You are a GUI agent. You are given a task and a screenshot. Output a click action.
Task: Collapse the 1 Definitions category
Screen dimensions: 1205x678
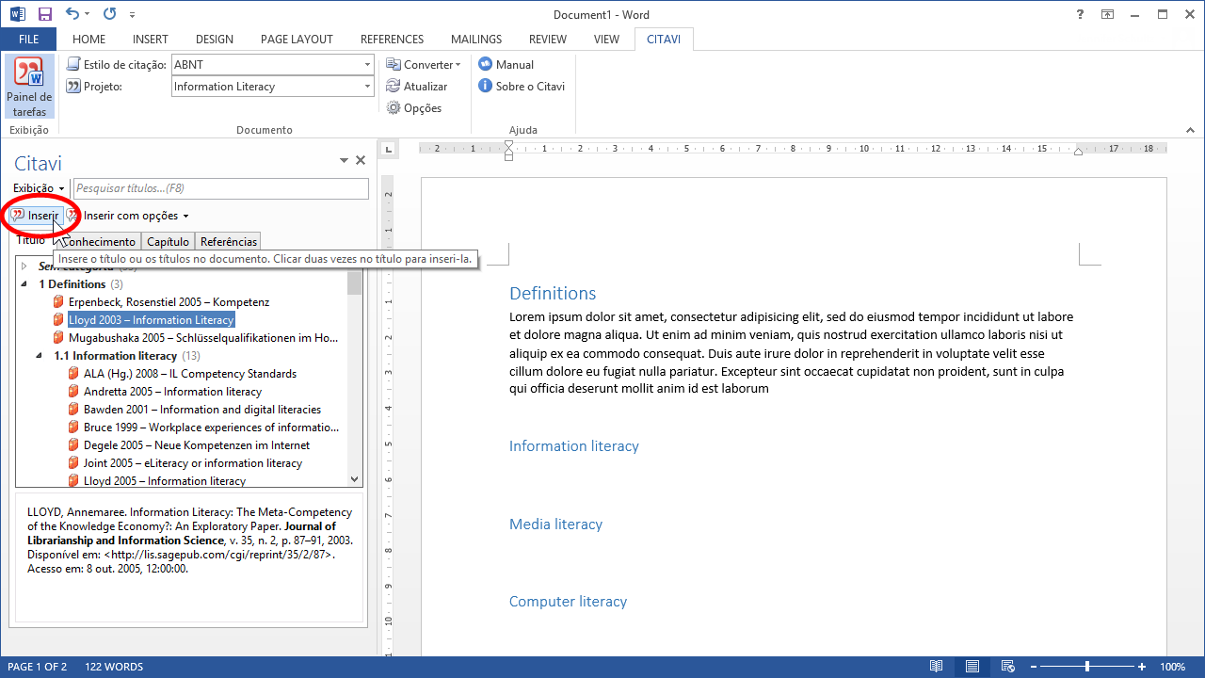(x=24, y=284)
